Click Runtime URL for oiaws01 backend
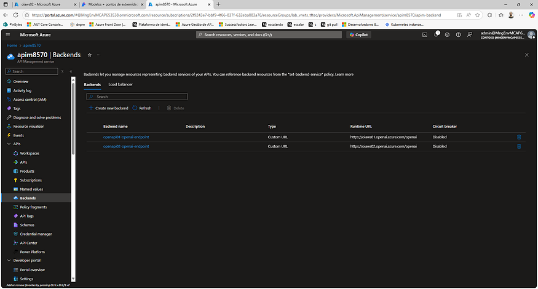 pos(383,137)
